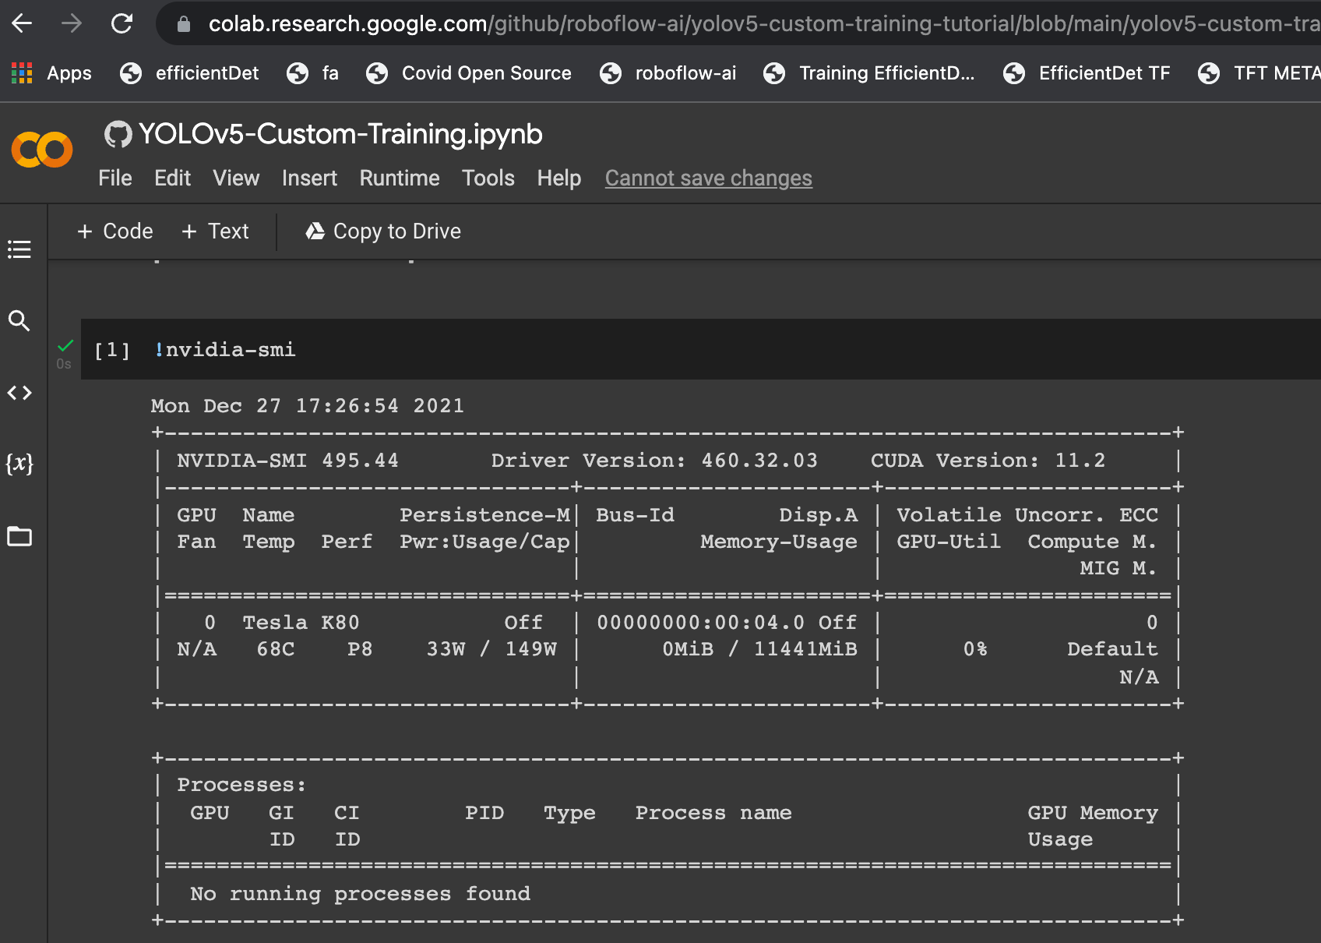Click the 'CUDA Version: 11.2' text
Image resolution: width=1321 pixels, height=943 pixels.
point(988,461)
